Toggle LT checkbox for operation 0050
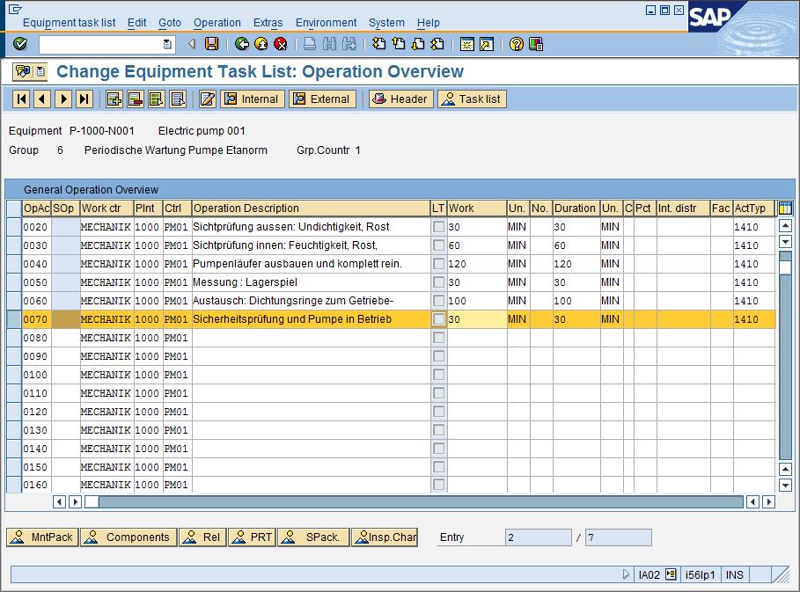The height and width of the screenshot is (592, 800). tap(438, 282)
